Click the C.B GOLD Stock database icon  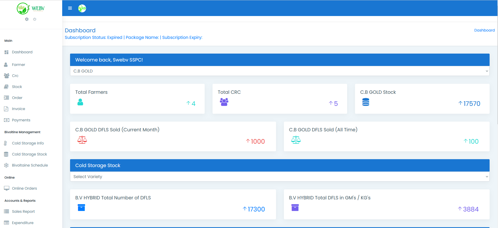(x=366, y=102)
